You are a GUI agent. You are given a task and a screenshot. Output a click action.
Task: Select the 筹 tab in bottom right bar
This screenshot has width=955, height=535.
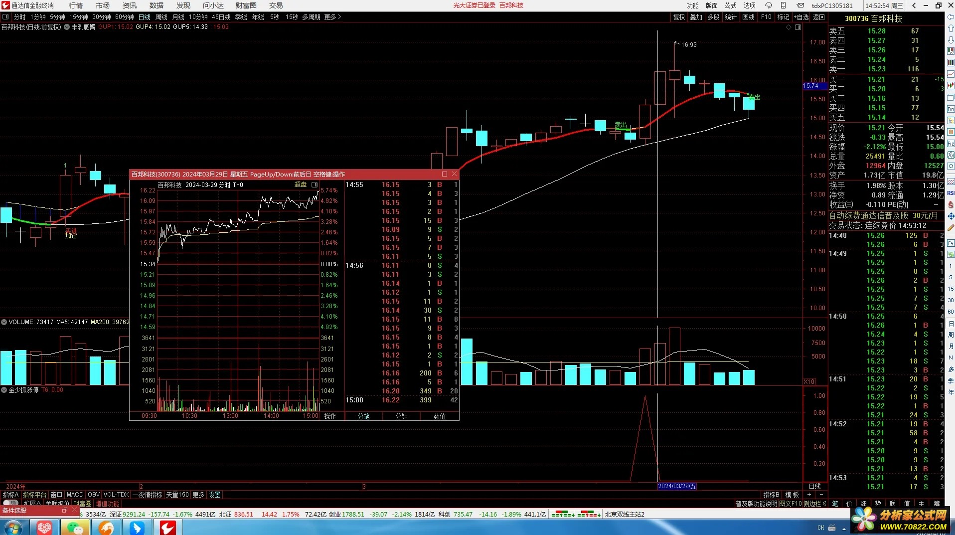936,504
